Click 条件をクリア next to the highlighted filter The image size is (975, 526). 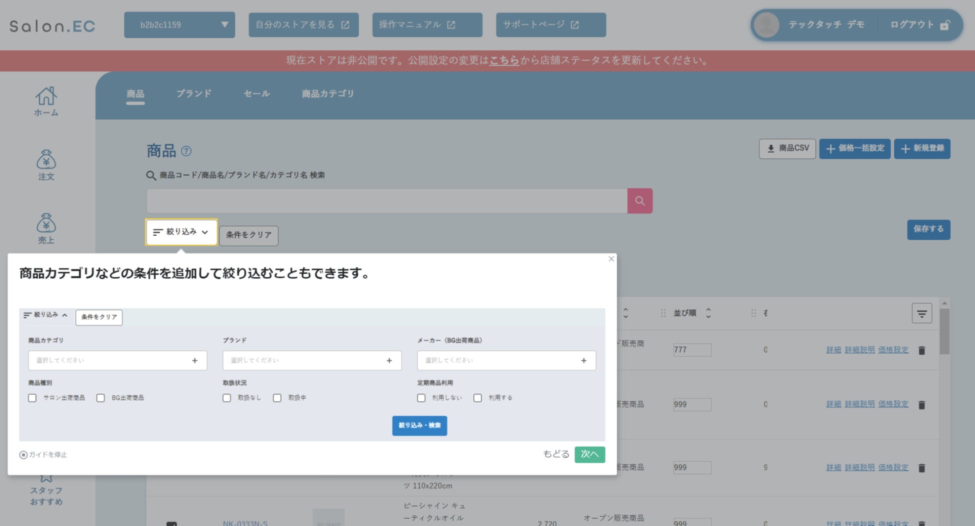[248, 235]
